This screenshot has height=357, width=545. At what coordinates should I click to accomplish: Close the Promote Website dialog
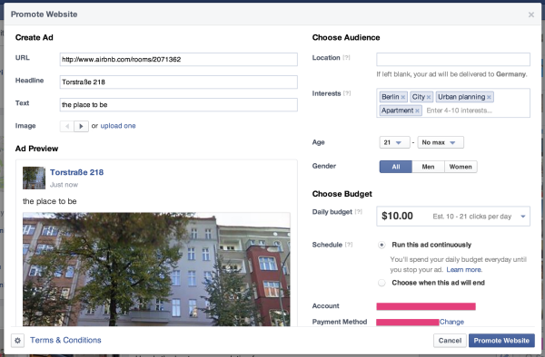[531, 14]
